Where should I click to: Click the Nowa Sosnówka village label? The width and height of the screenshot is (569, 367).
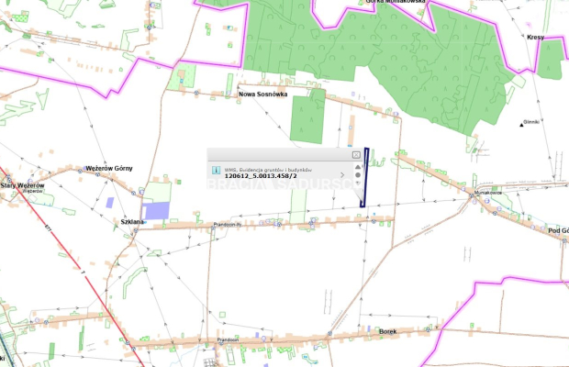click(262, 95)
